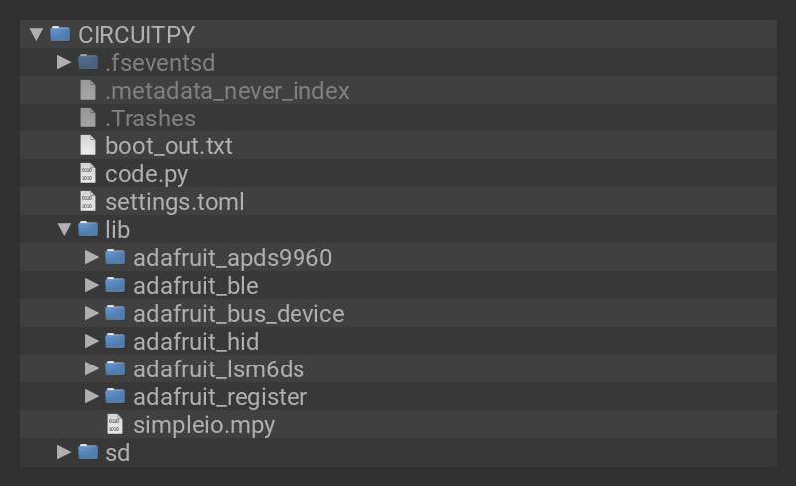Click the CIRCUITPY drive folder icon

pos(60,34)
